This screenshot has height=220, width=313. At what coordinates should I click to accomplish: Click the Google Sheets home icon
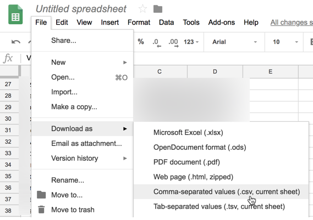(15, 14)
